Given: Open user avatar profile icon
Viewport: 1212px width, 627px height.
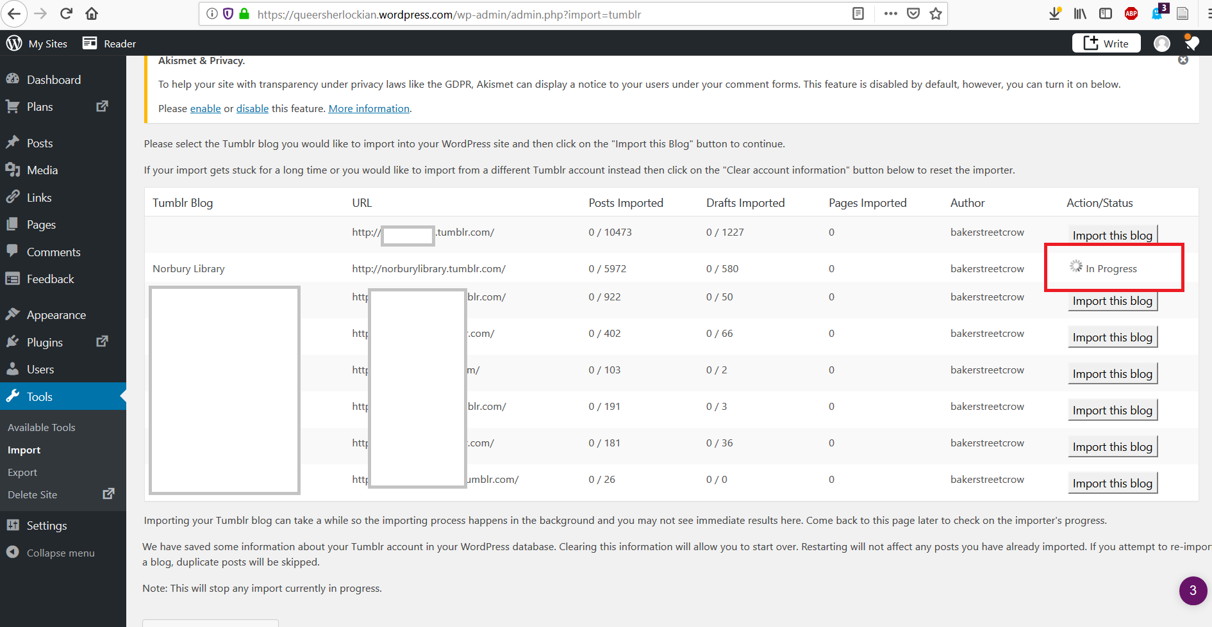Looking at the screenshot, I should point(1161,43).
